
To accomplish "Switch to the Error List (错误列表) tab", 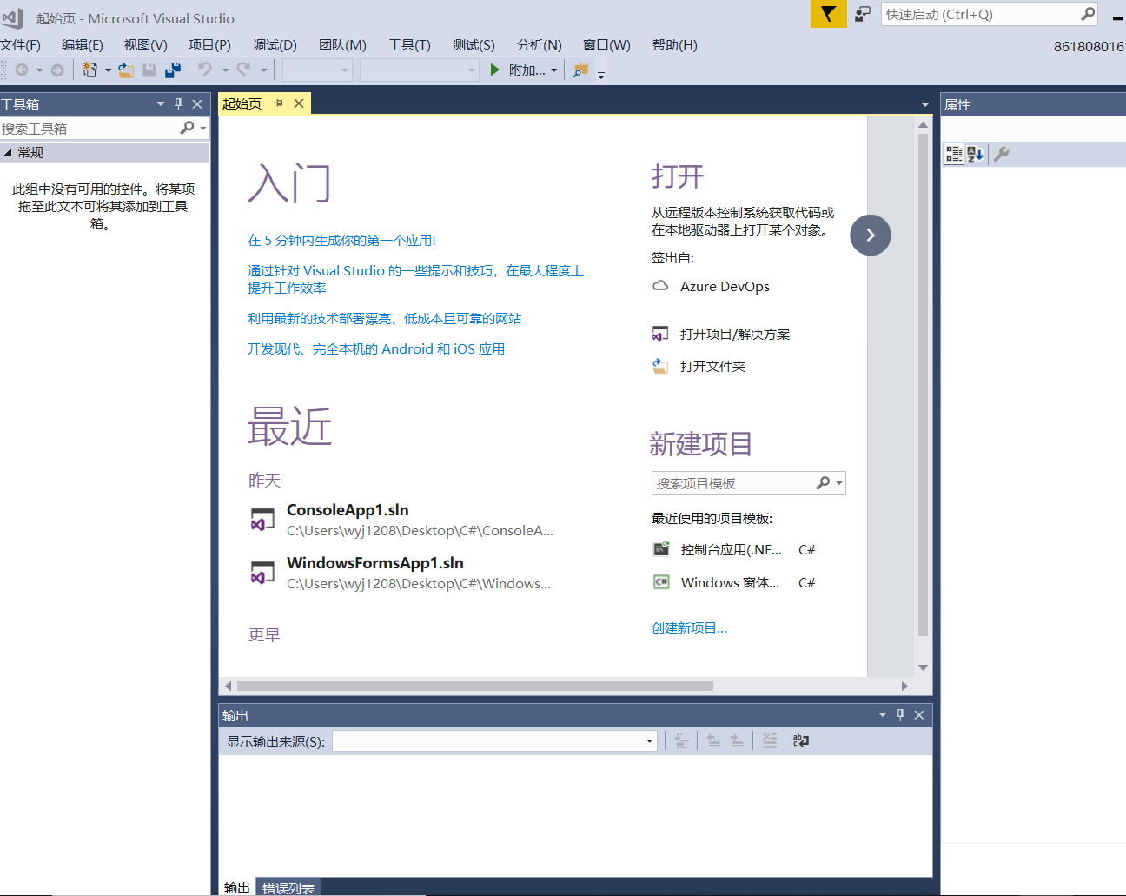I will (x=288, y=887).
